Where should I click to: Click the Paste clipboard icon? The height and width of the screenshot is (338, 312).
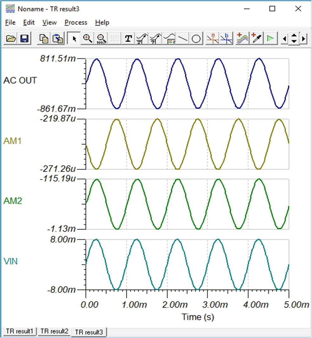[58, 39]
